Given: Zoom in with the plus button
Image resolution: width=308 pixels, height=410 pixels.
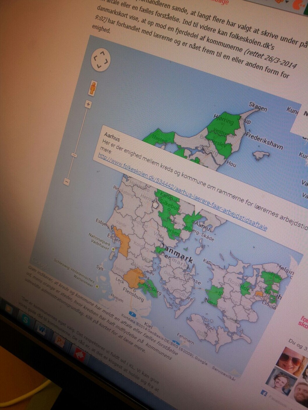Looking at the screenshot, I should [88, 104].
